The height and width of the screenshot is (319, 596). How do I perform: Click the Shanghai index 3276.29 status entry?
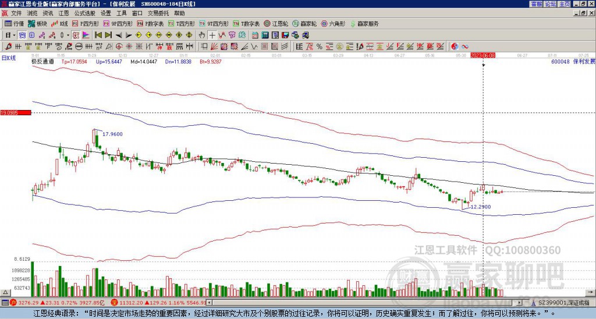coord(58,303)
